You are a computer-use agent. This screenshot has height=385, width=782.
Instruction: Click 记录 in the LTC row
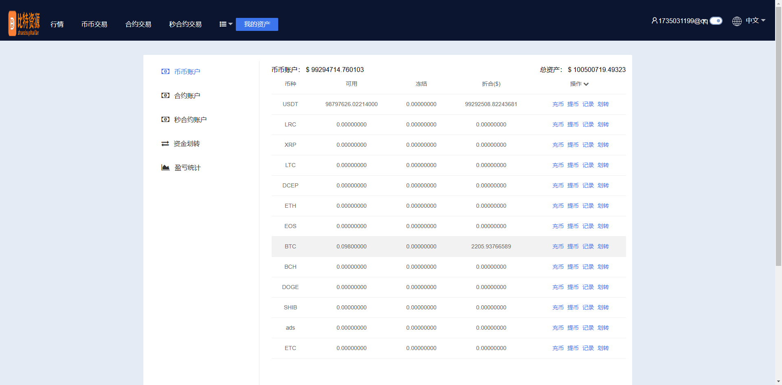point(588,165)
